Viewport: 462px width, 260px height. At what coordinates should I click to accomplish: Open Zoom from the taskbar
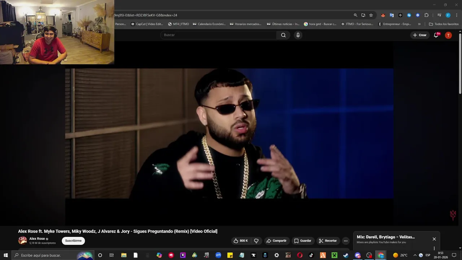tap(218, 255)
